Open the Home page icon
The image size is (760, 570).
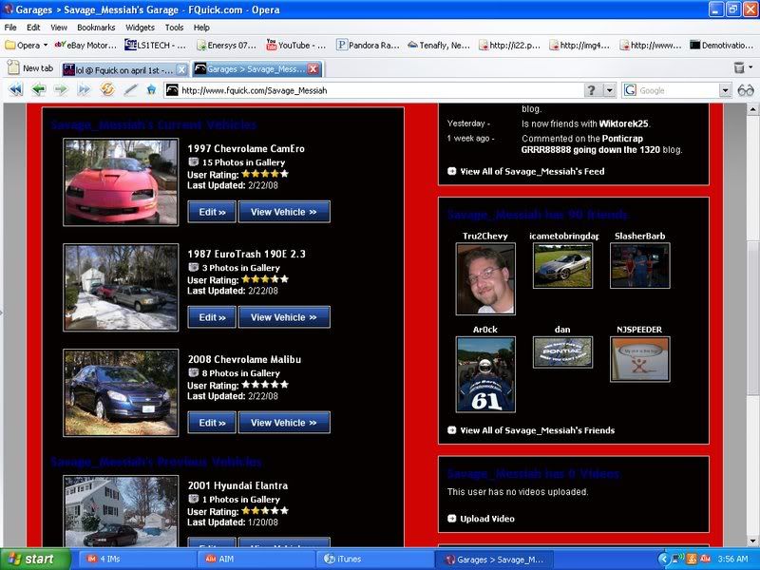coord(151,89)
